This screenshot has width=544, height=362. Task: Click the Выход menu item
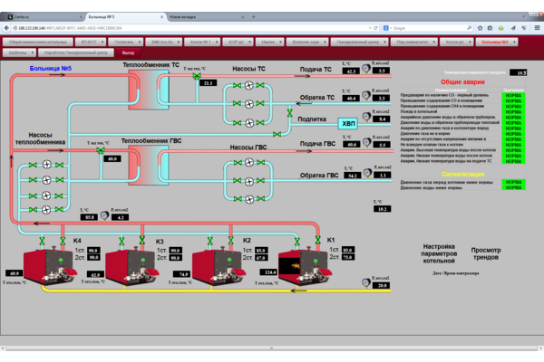(128, 52)
